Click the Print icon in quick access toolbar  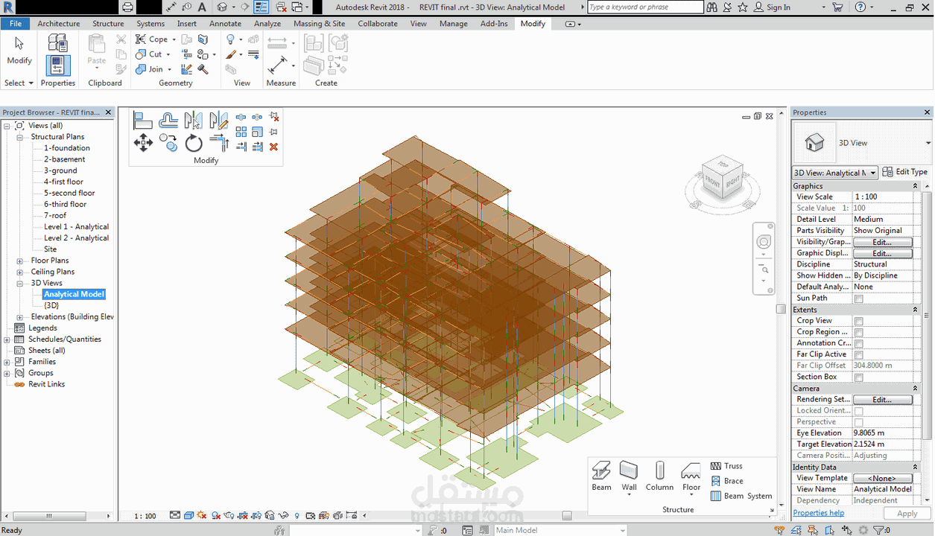pos(127,7)
